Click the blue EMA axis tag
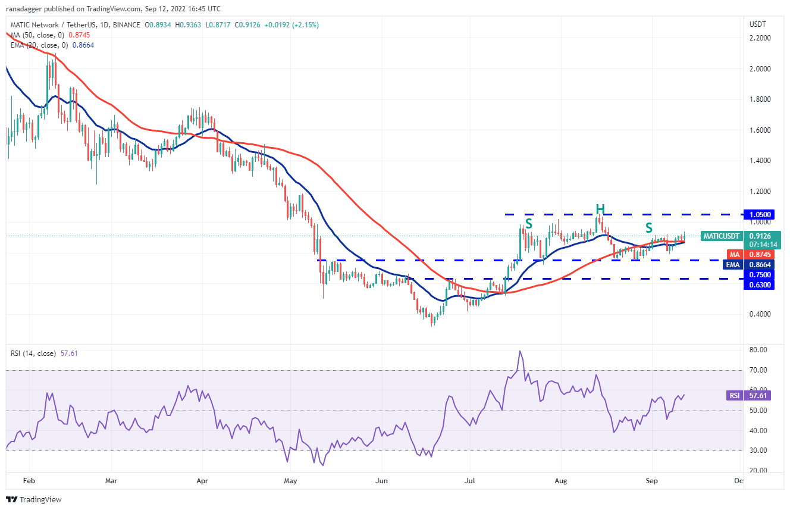Image resolution: width=790 pixels, height=510 pixels. click(x=731, y=264)
